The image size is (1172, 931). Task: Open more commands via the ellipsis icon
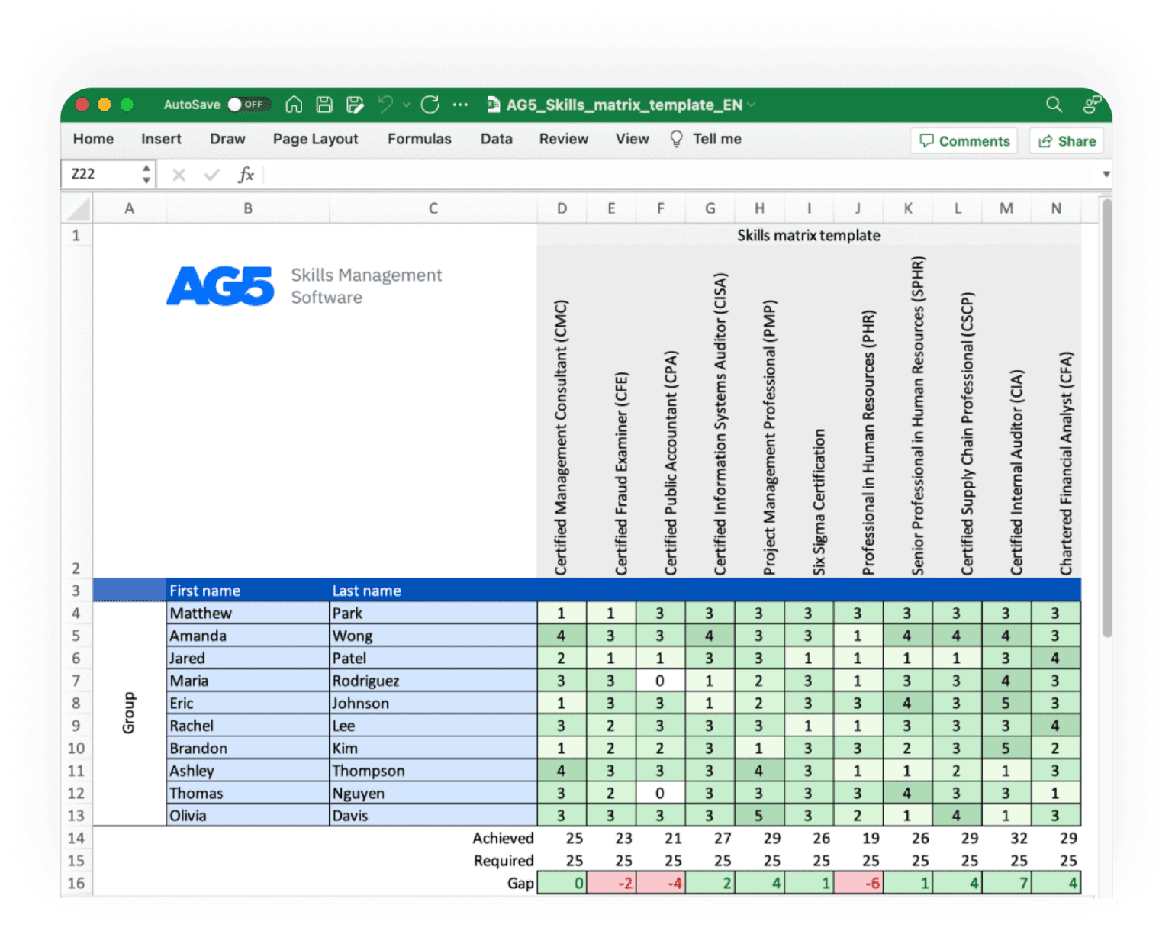click(x=459, y=105)
